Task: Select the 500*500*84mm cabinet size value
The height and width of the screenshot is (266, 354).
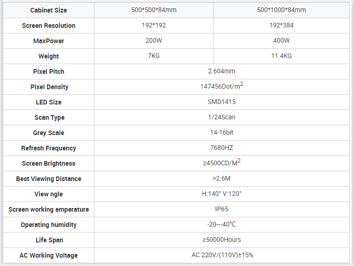Action: (x=154, y=10)
